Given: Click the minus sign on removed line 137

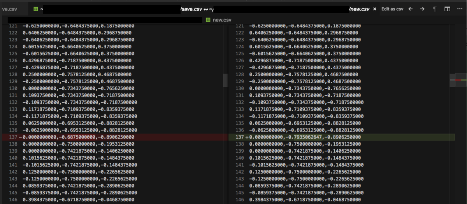Looking at the screenshot, I should 20,137.
